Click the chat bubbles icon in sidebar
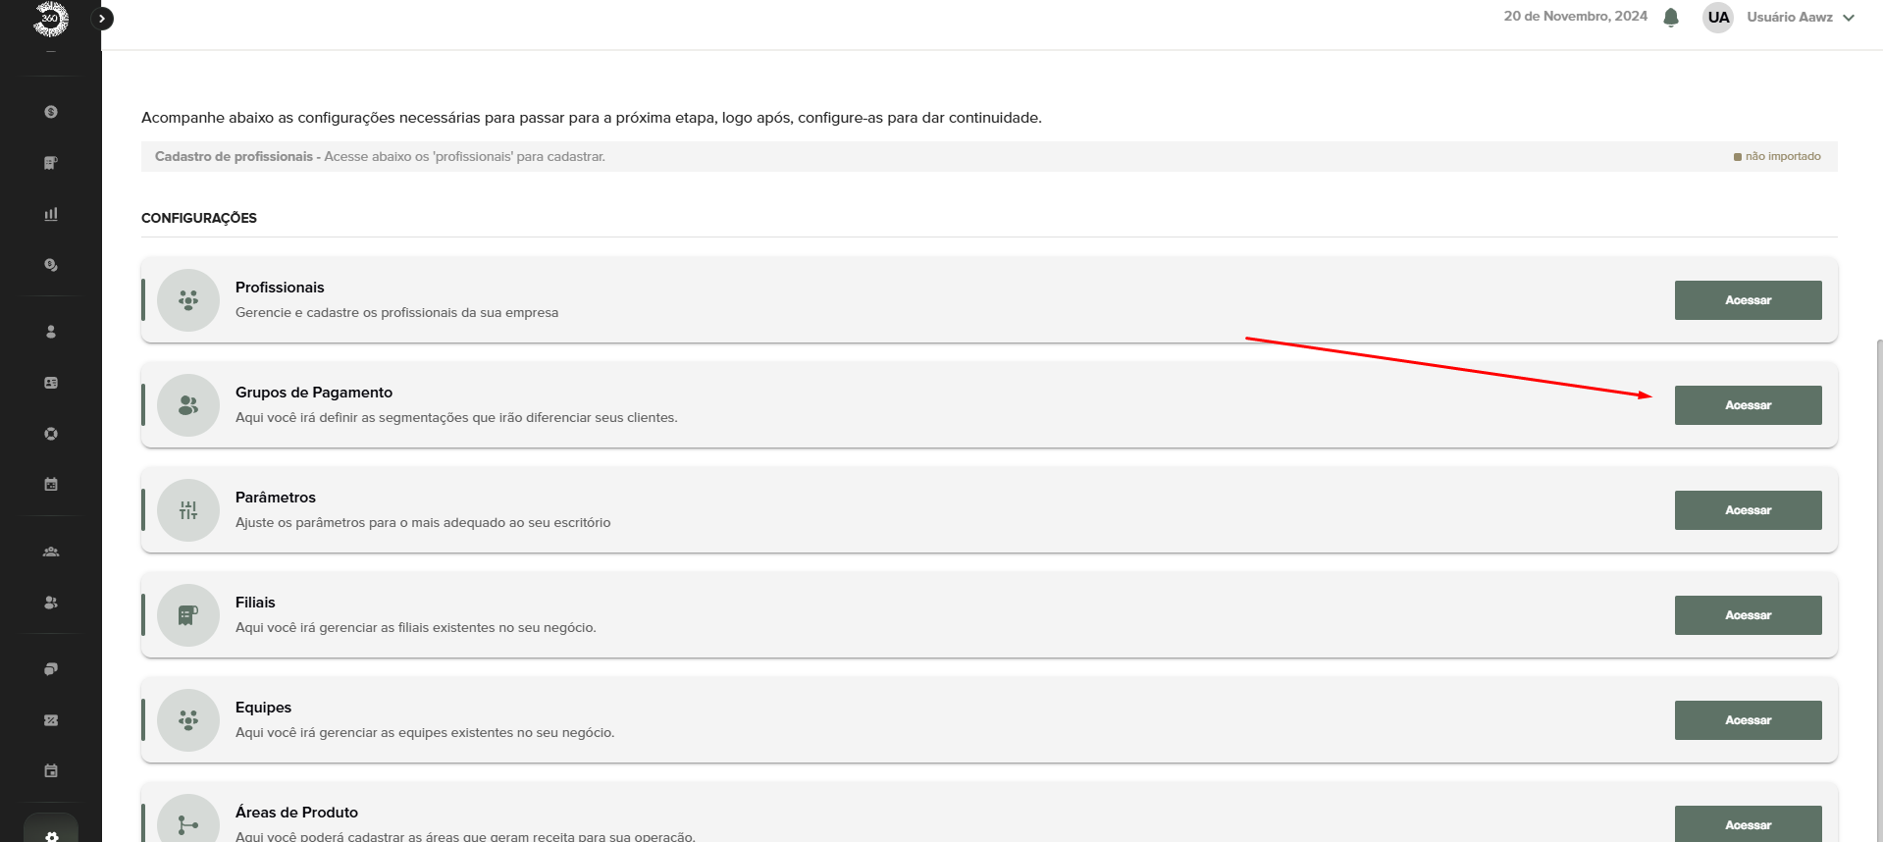 pyautogui.click(x=51, y=669)
